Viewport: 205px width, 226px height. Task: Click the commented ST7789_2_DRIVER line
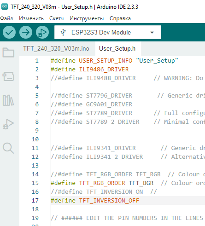pyautogui.click(x=95, y=122)
